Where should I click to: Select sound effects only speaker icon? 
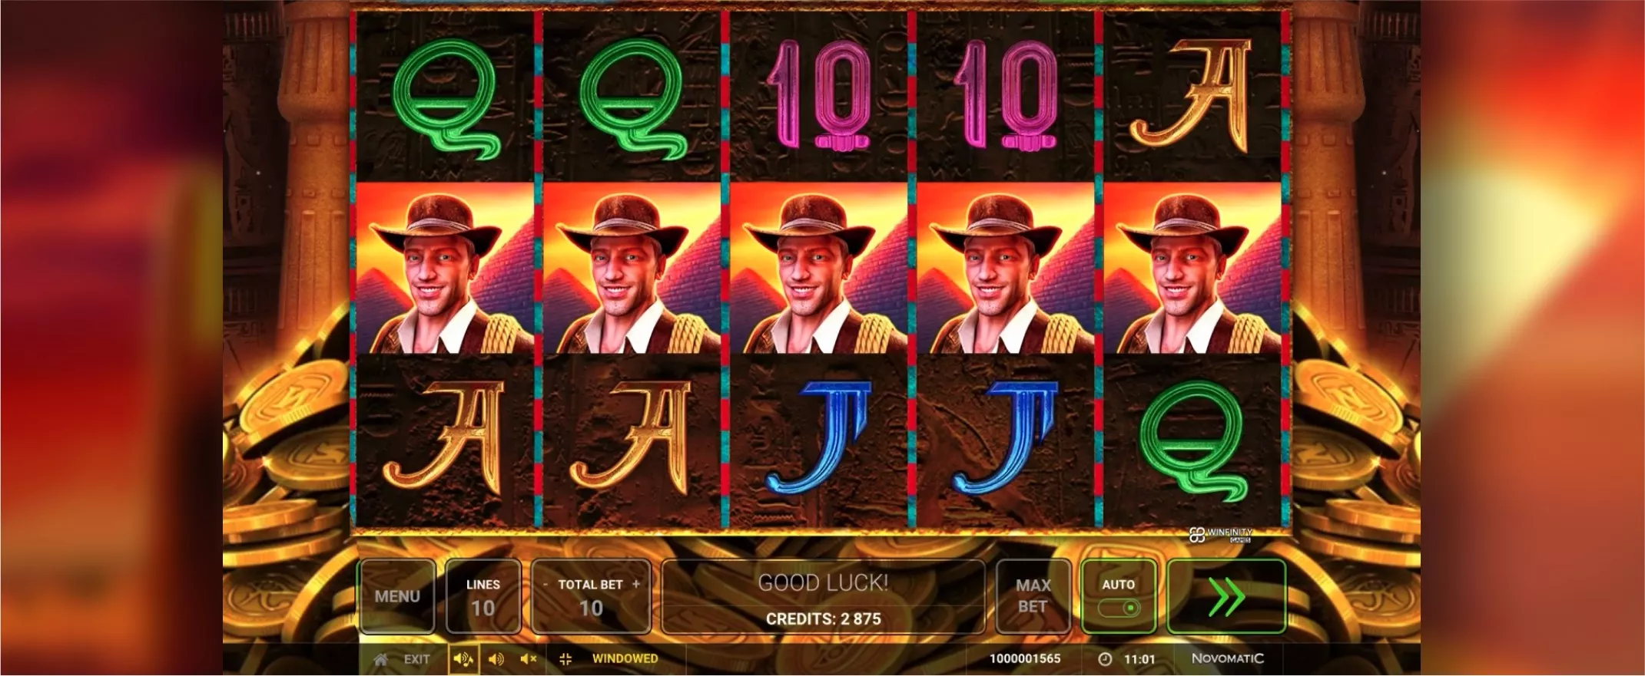[x=496, y=659]
